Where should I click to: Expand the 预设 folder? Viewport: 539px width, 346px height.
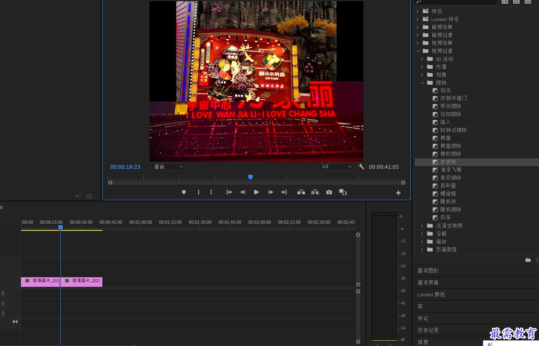[418, 11]
